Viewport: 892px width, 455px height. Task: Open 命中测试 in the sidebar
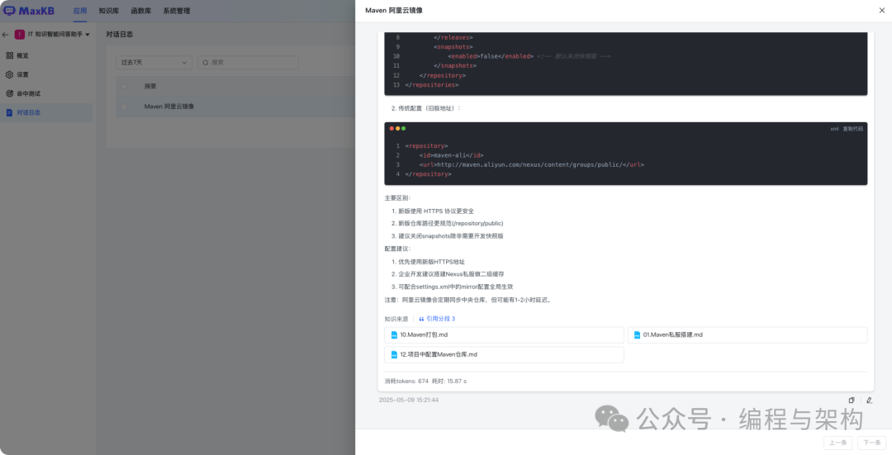click(x=23, y=94)
